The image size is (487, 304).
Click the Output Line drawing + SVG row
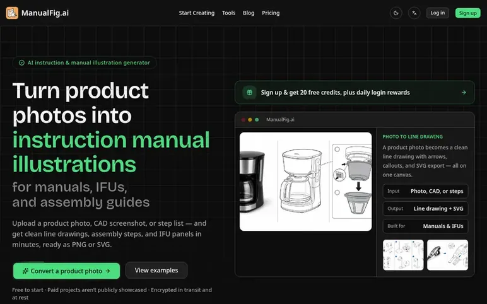click(x=425, y=209)
